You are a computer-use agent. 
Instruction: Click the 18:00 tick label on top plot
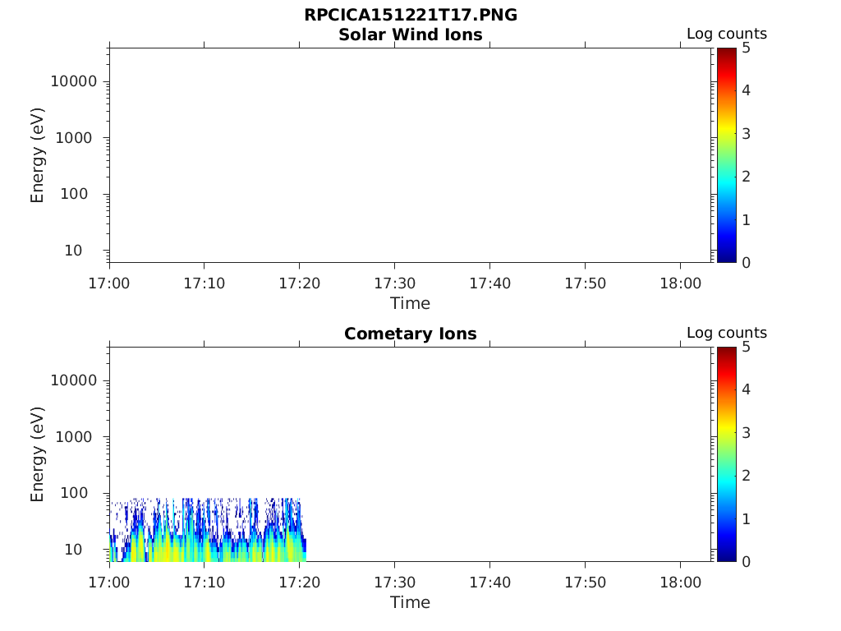pyautogui.click(x=680, y=283)
